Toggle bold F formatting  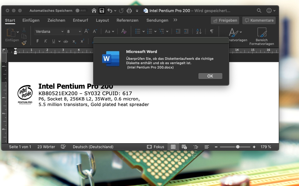pos(38,41)
